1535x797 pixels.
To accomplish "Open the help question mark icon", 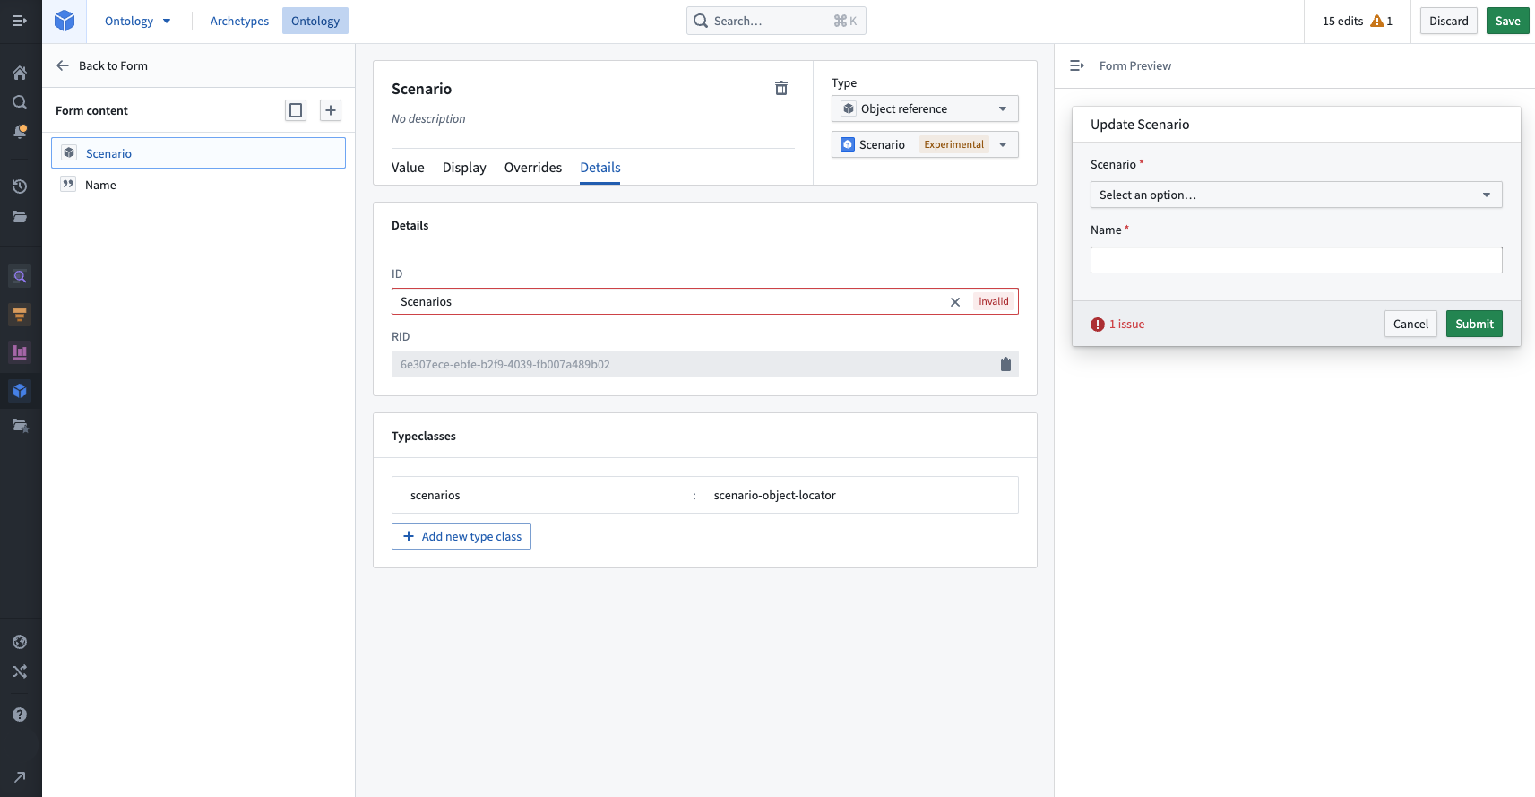I will (20, 715).
